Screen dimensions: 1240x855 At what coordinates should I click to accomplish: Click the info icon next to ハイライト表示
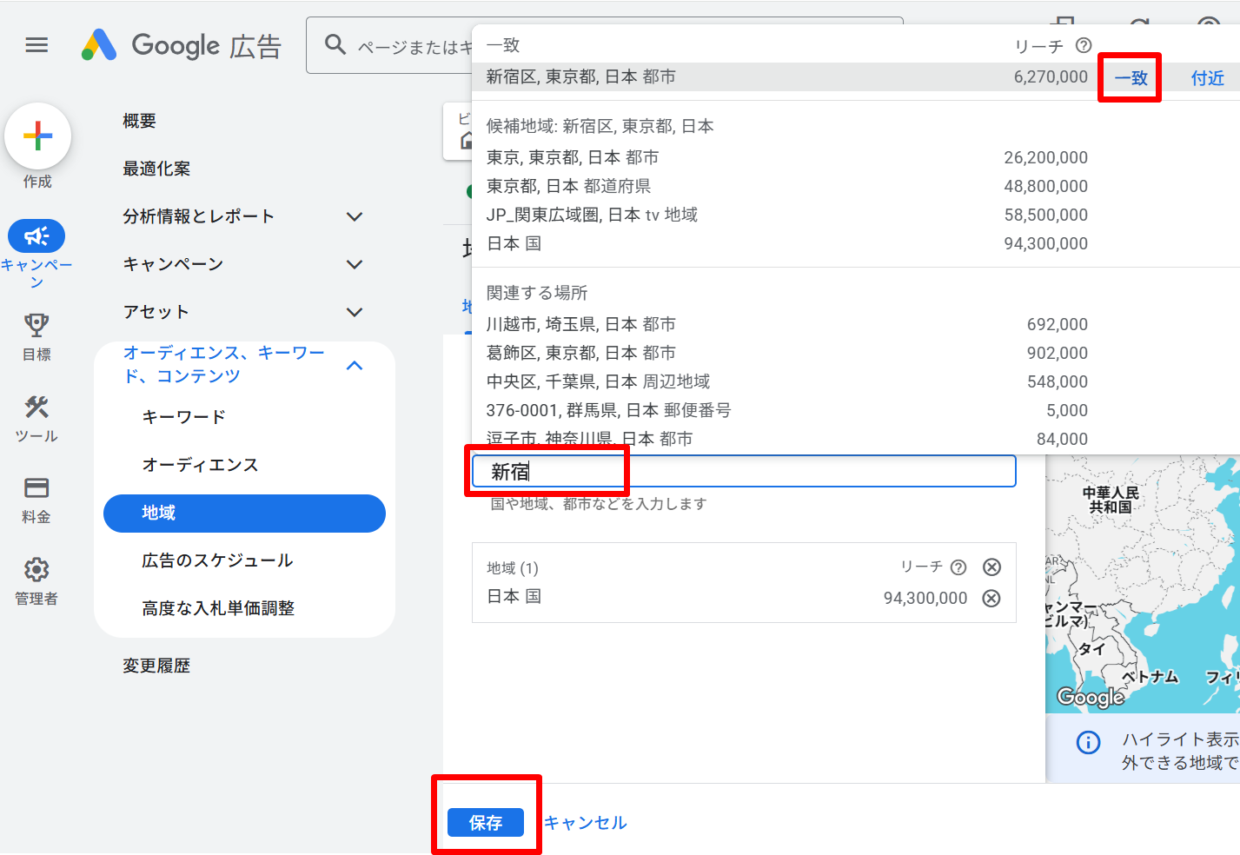(x=1087, y=740)
